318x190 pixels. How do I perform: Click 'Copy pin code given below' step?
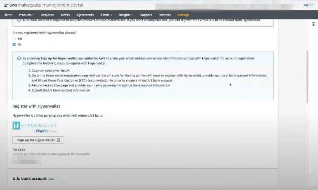51,70
